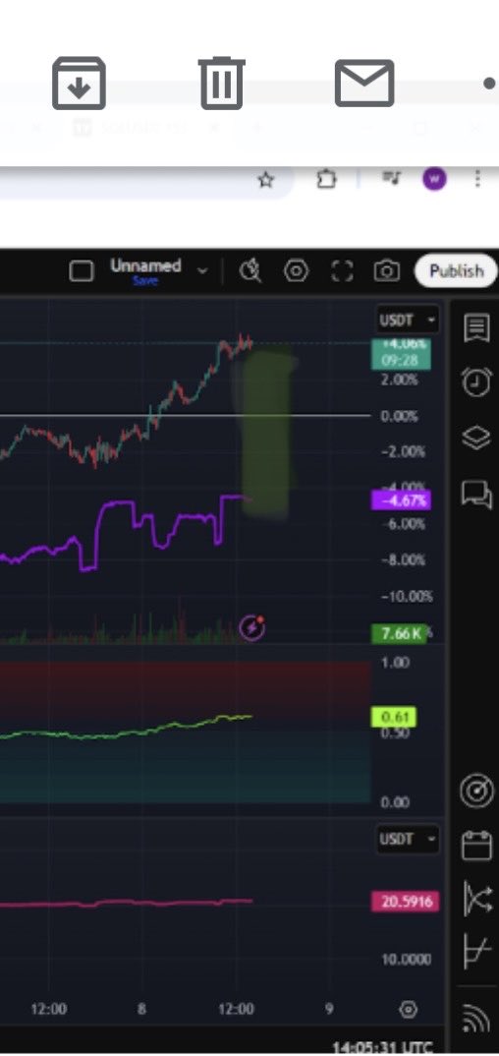This screenshot has height=1056, width=499.
Task: Open the calendar icon in right sidebar
Action: click(x=476, y=846)
